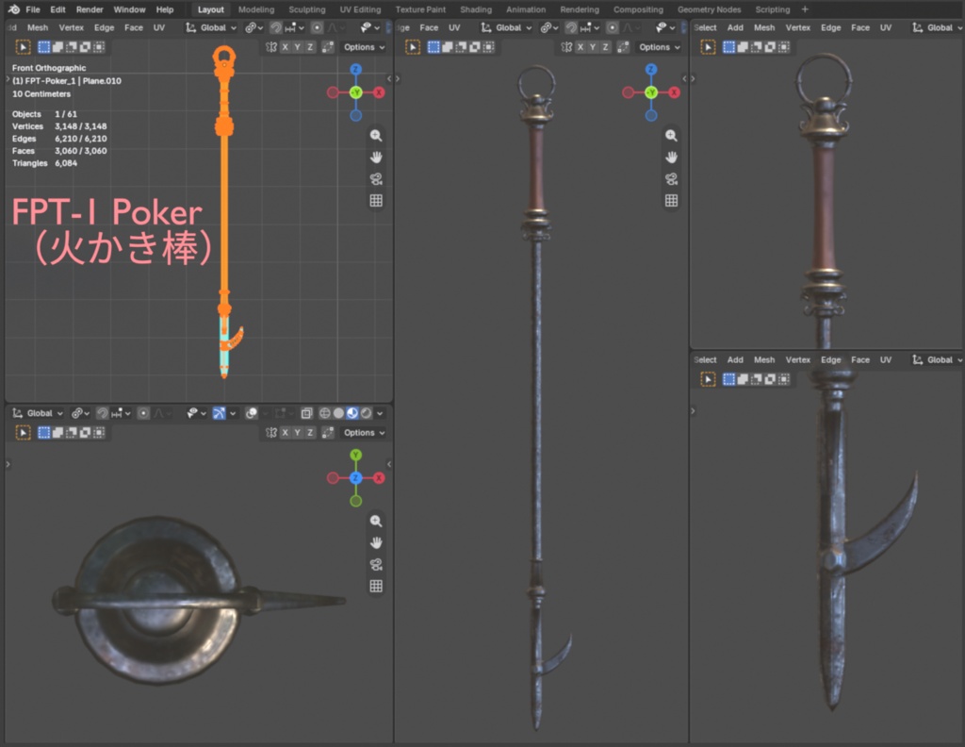Viewport: 965px width, 747px height.
Task: Click the blue Z axis on Front Orthographic gizmo
Action: point(355,70)
